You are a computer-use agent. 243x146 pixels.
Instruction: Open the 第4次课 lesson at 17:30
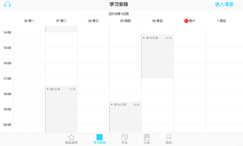click(x=62, y=109)
